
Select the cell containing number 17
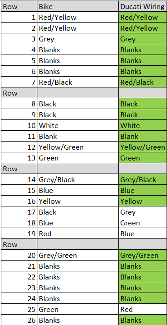pyautogui.click(x=19, y=212)
